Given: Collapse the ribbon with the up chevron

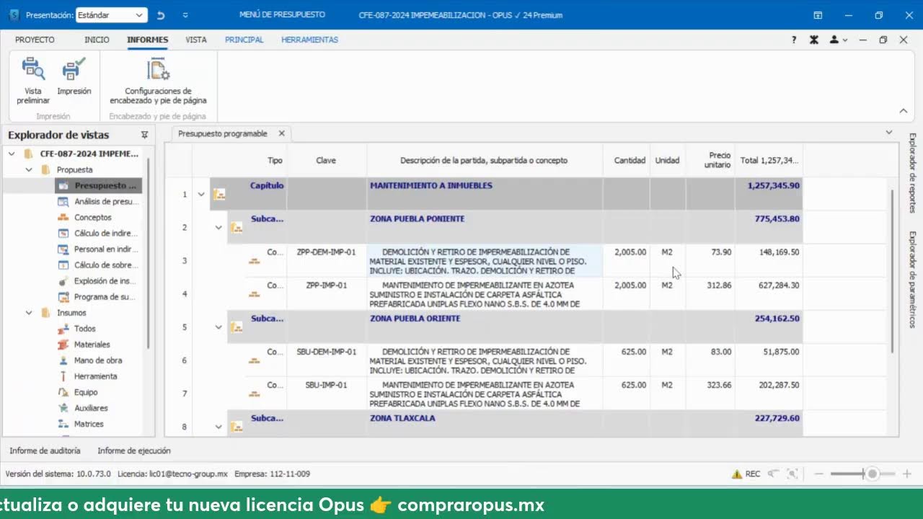Looking at the screenshot, I should coord(903,111).
